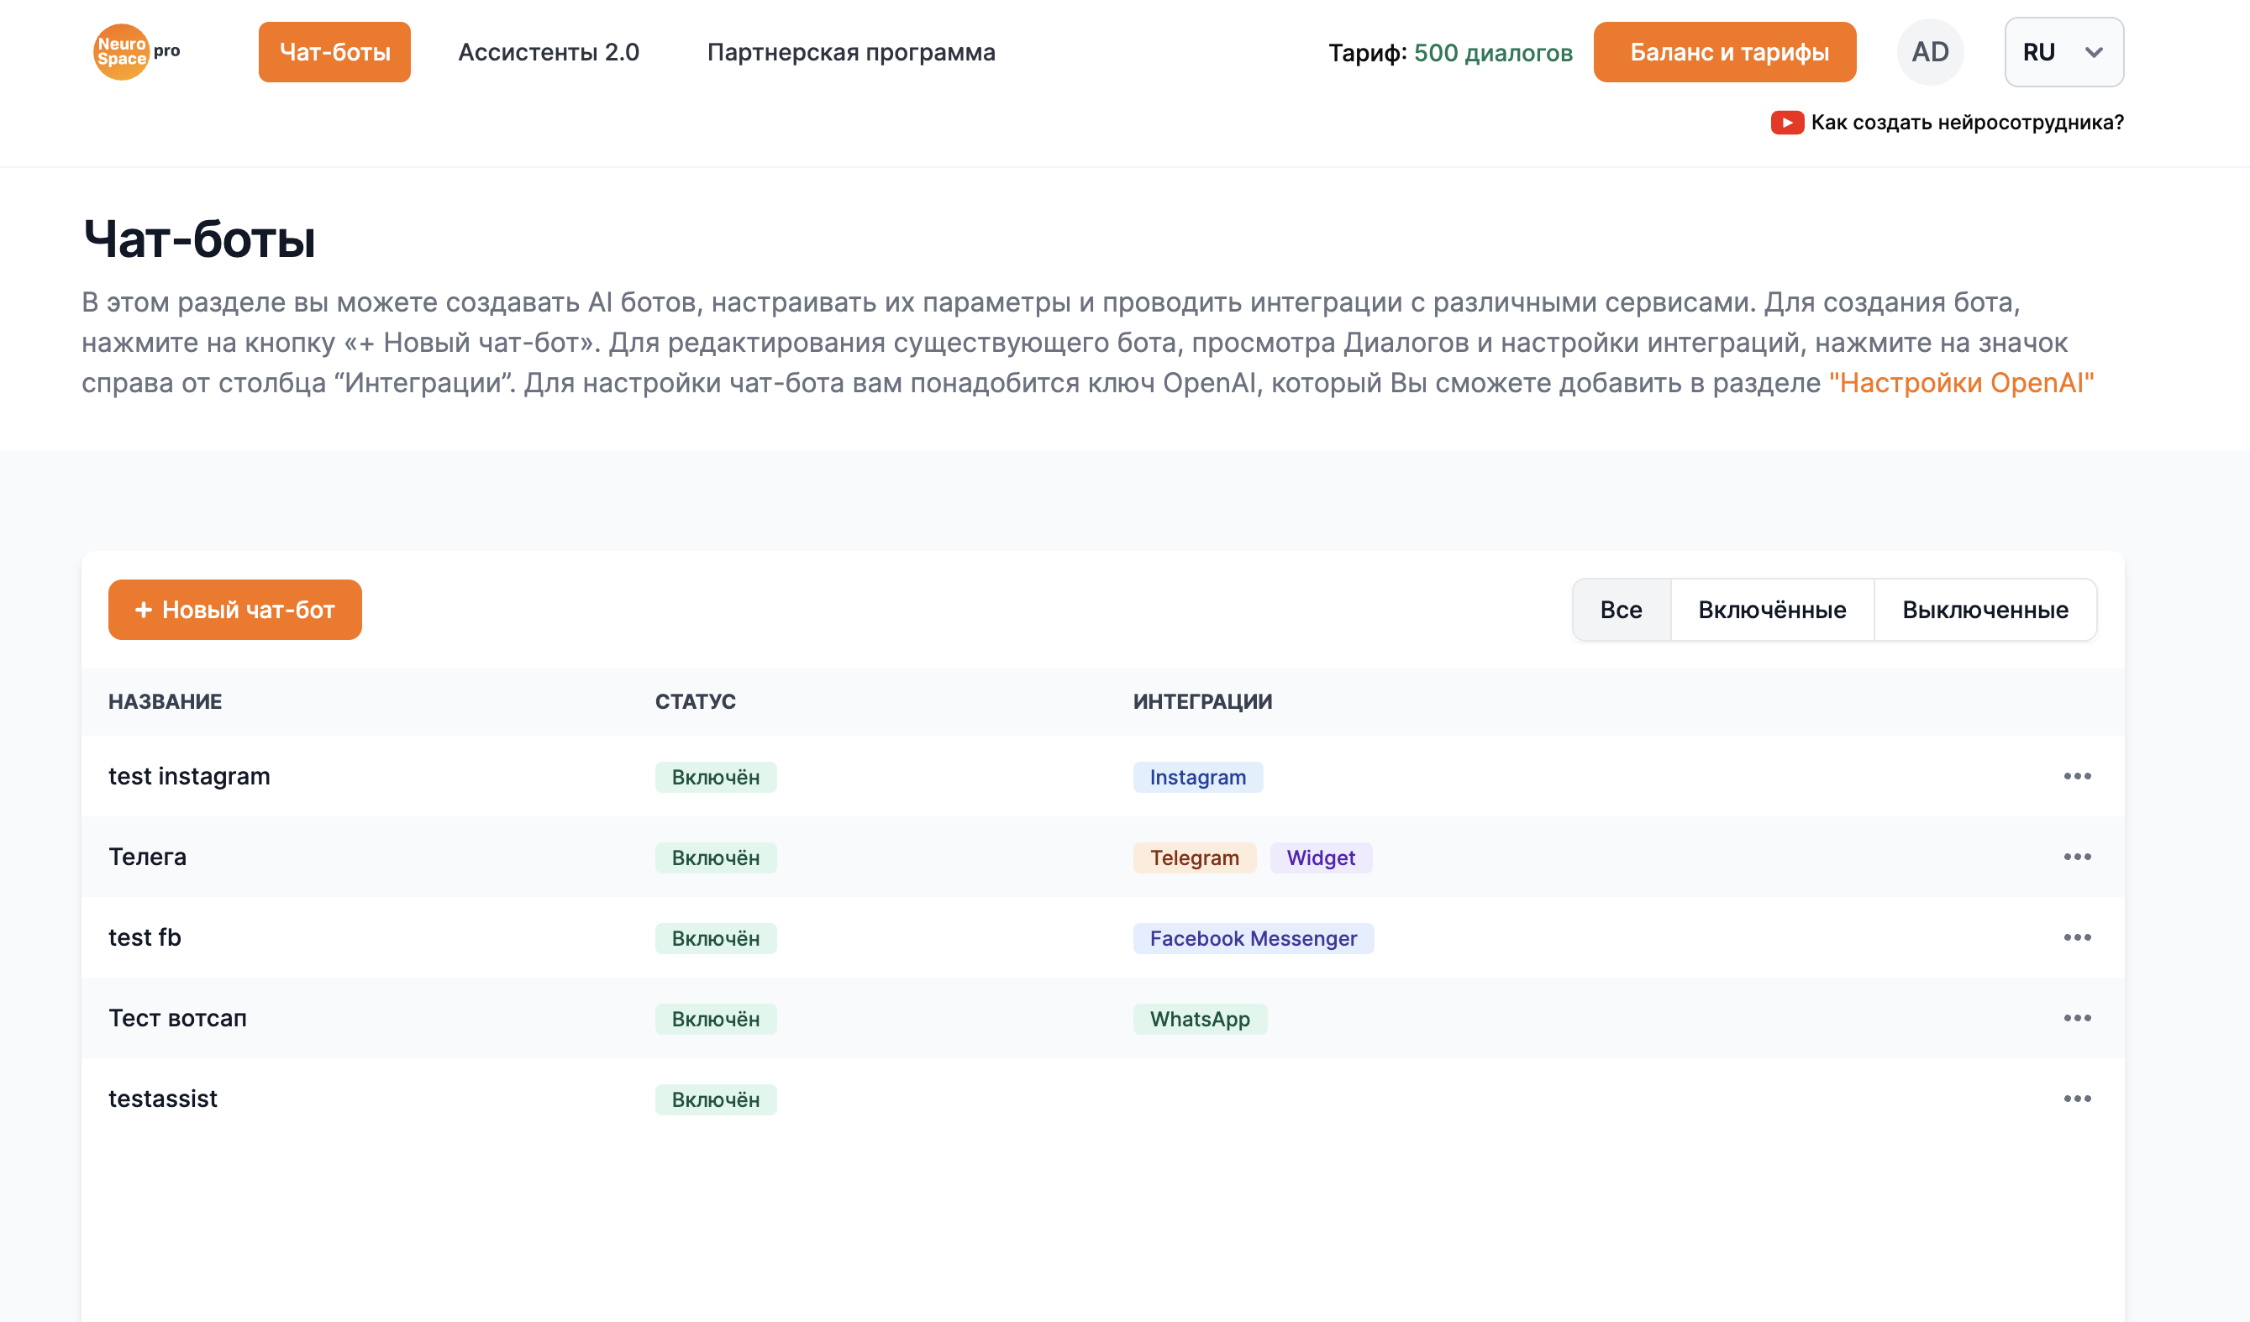This screenshot has height=1322, width=2250.
Task: Open three-dots menu for Тест вотсап
Action: (x=2077, y=1019)
